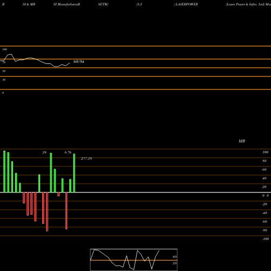This screenshot has height=271, width=271.
Task: Click the -100 label on the MR axis
Action: tap(266, 239)
